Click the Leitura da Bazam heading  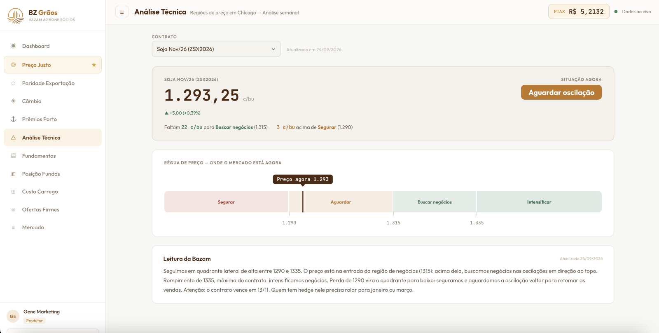pyautogui.click(x=187, y=259)
